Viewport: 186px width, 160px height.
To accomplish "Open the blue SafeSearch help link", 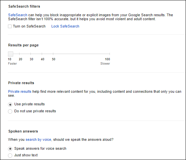I will (x=18, y=15).
